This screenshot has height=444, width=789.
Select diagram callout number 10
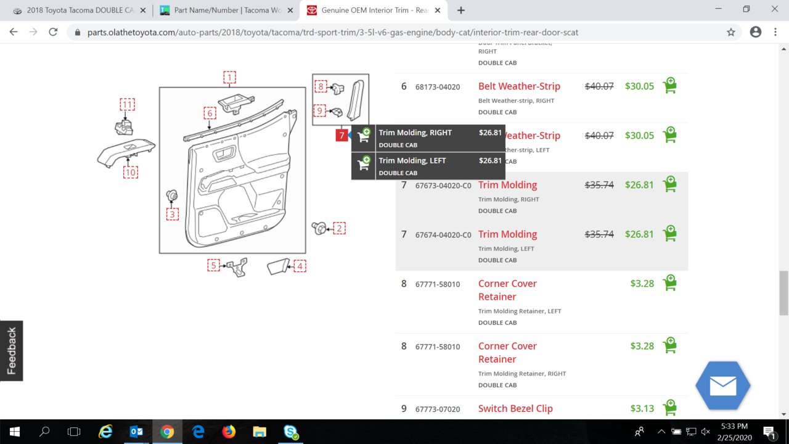click(130, 173)
